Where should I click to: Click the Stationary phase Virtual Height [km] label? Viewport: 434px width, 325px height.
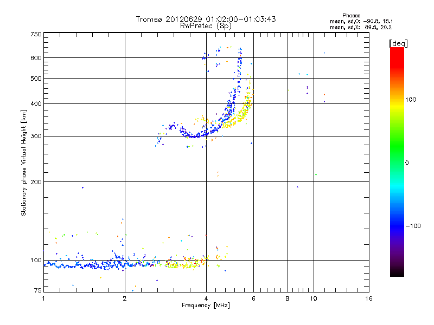coord(24,162)
